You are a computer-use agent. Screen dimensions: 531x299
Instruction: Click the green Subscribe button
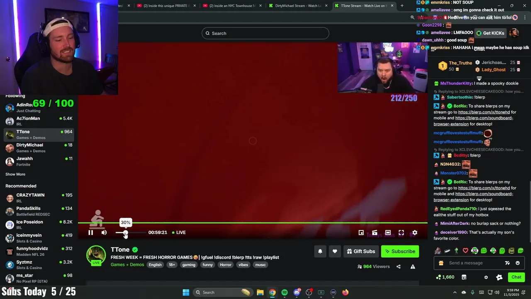tap(400, 251)
